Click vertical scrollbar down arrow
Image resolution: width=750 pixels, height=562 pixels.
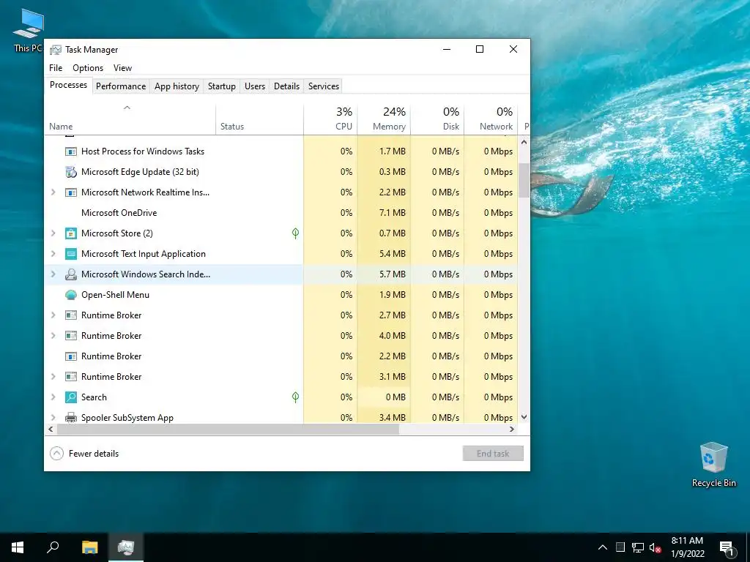pos(524,417)
